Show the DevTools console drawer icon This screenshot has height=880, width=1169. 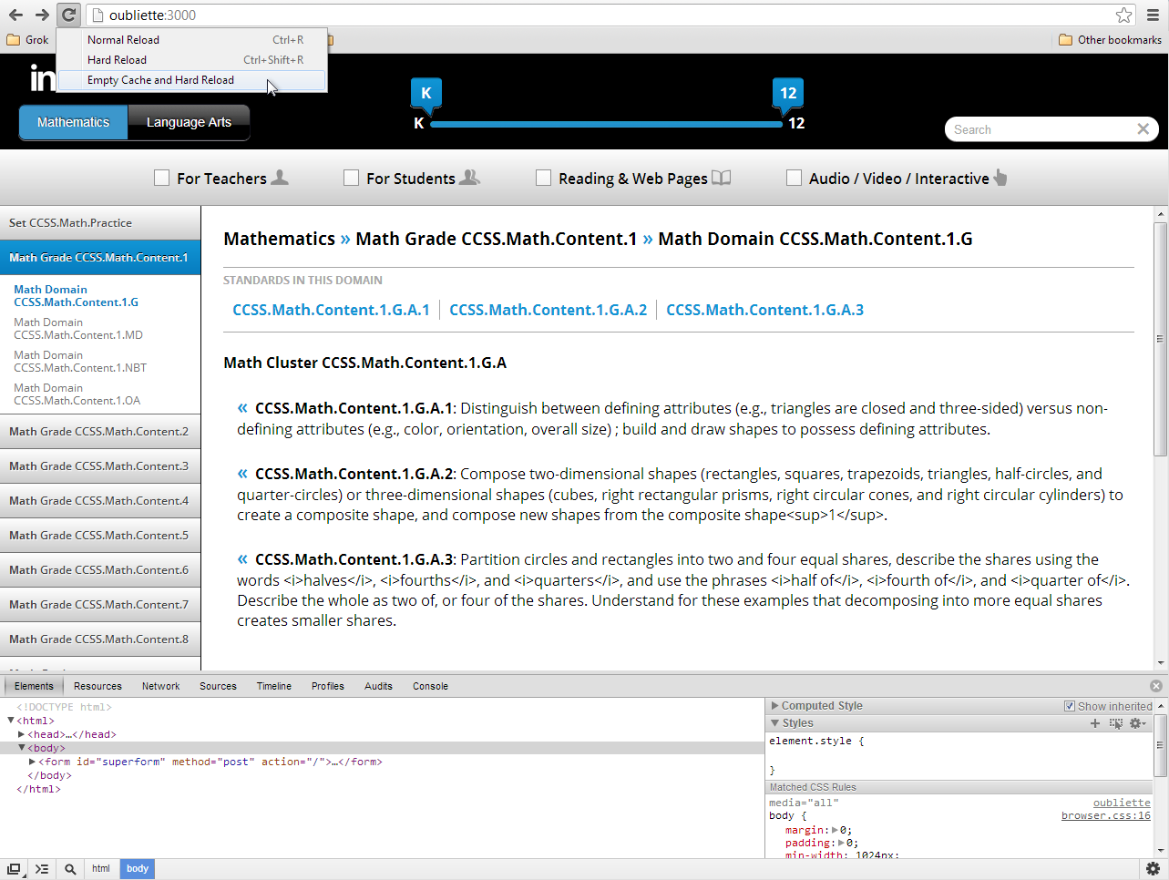point(42,869)
